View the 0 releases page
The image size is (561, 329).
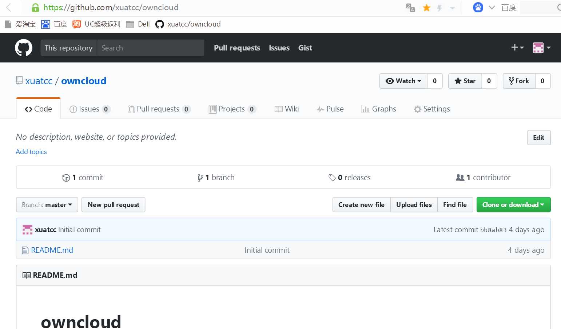pos(349,178)
